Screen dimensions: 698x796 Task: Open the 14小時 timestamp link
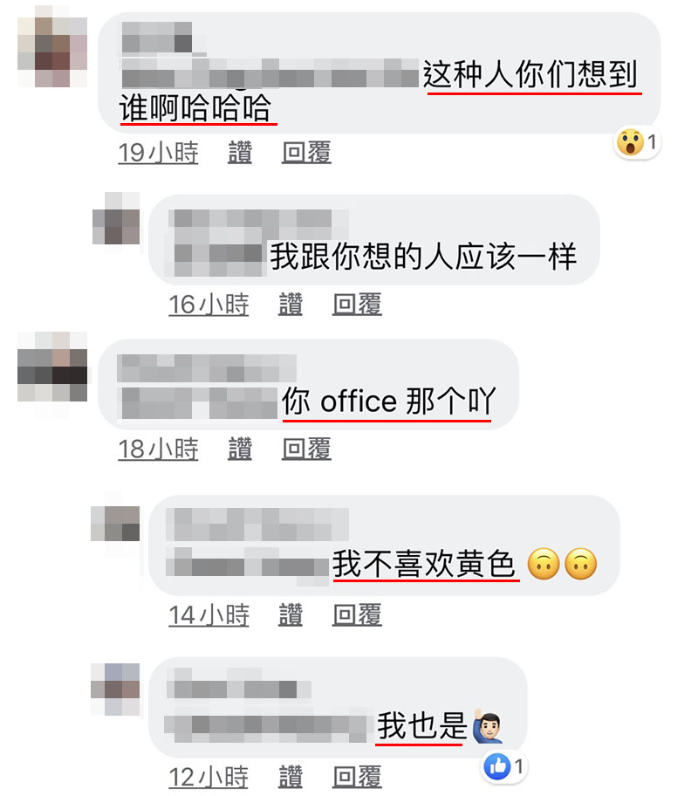click(209, 614)
